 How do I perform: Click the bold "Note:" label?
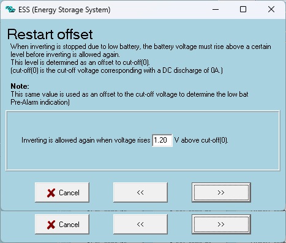pos(20,86)
